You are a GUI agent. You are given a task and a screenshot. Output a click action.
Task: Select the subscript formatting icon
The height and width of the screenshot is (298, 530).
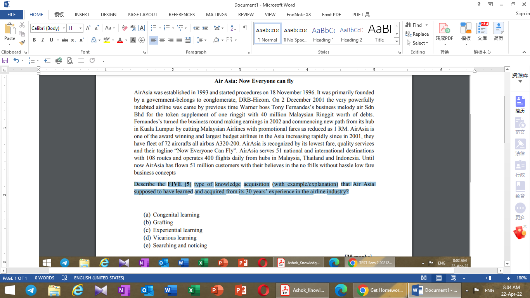pyautogui.click(x=73, y=40)
